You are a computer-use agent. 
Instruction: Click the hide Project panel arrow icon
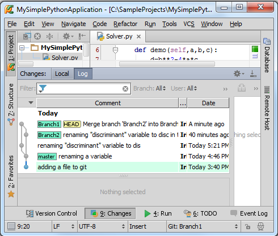(82, 36)
